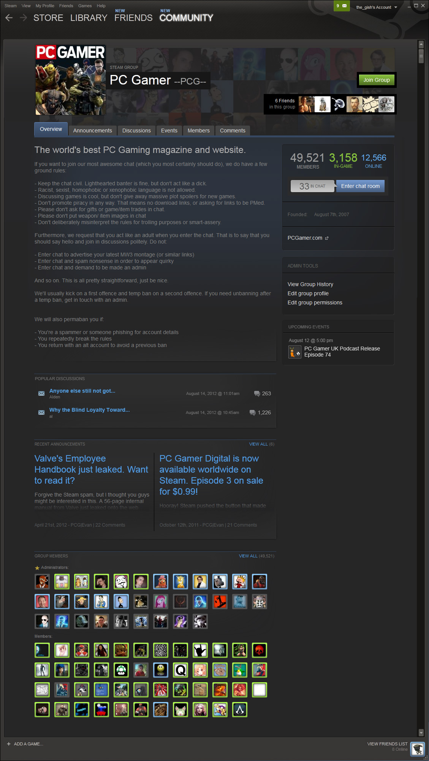
Task: Open the Edit group permissions link
Action: tap(315, 302)
